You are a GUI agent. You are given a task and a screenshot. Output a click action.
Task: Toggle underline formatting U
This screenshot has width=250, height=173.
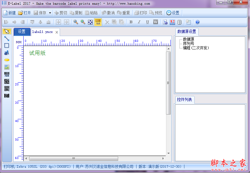pos(147,22)
